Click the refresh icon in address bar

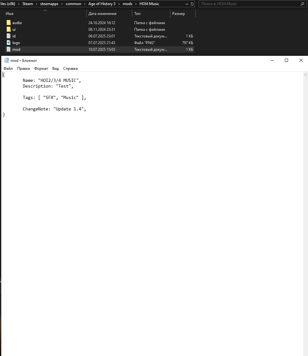192,4
